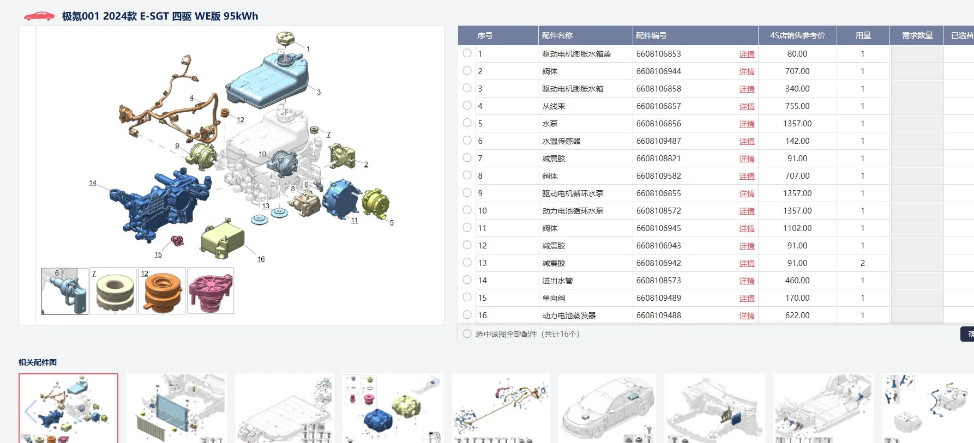Click the dark confirm button beside the select-all row
This screenshot has width=974, height=443.
[967, 334]
